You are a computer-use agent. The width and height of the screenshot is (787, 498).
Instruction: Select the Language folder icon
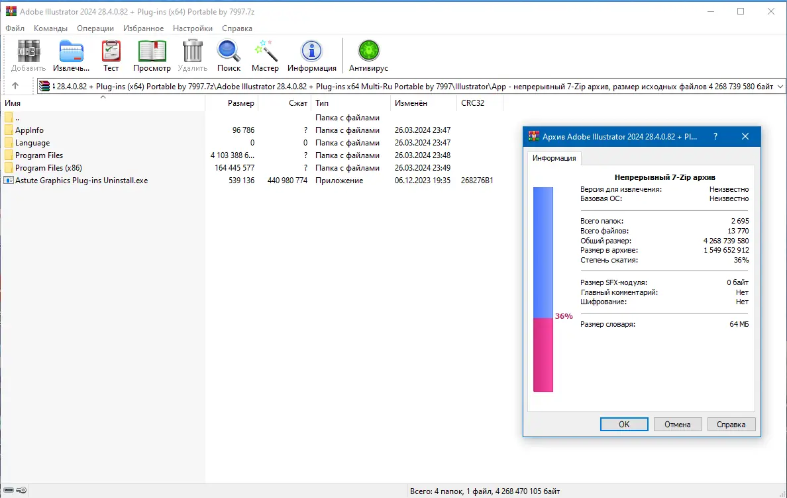click(x=9, y=143)
